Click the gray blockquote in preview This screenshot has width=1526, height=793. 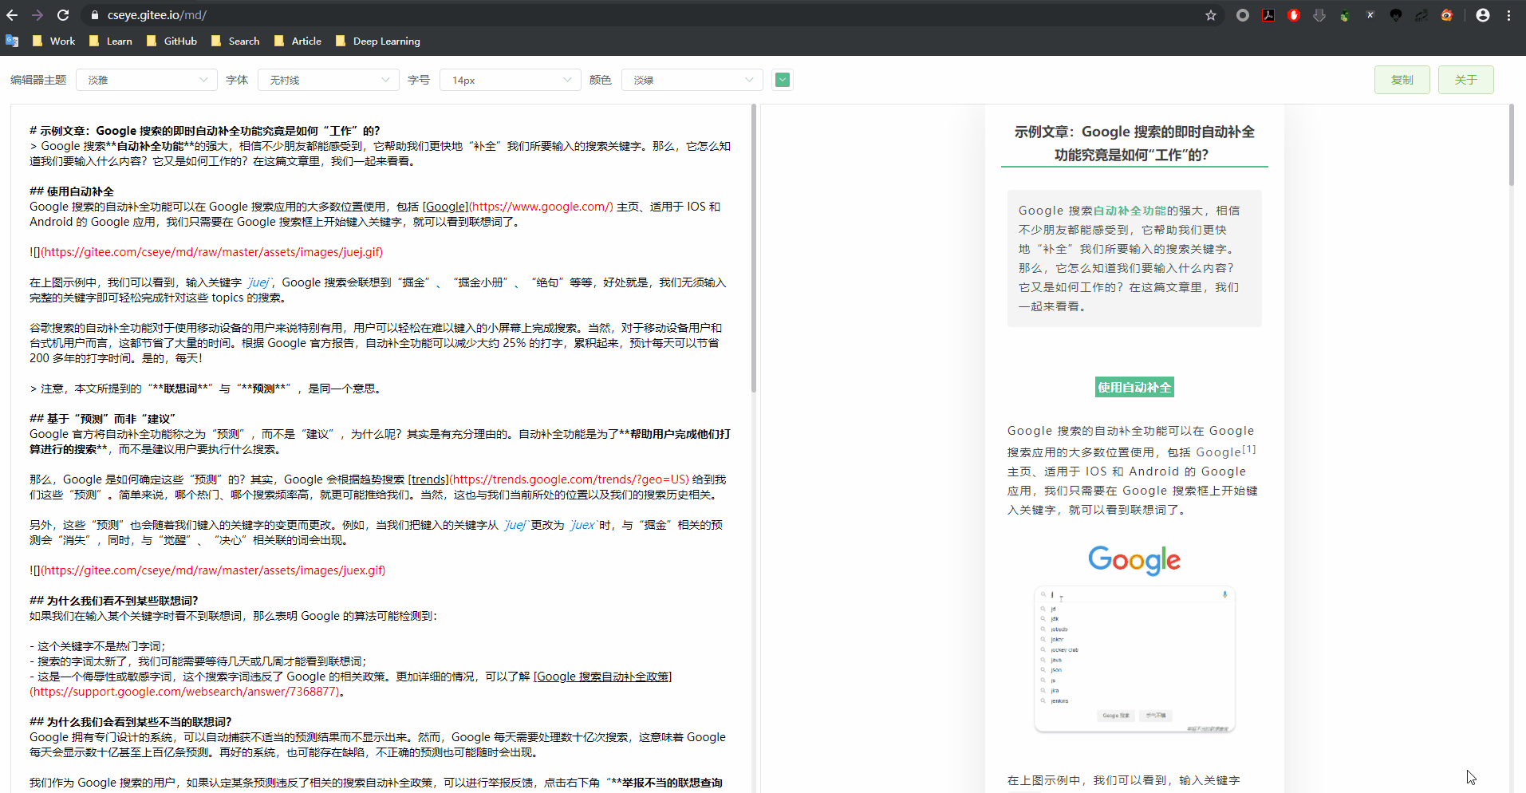[x=1134, y=258]
